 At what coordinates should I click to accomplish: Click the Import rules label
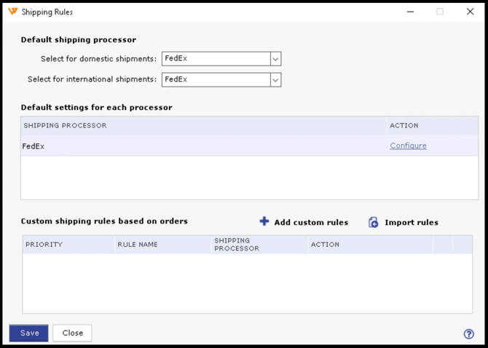(x=411, y=222)
